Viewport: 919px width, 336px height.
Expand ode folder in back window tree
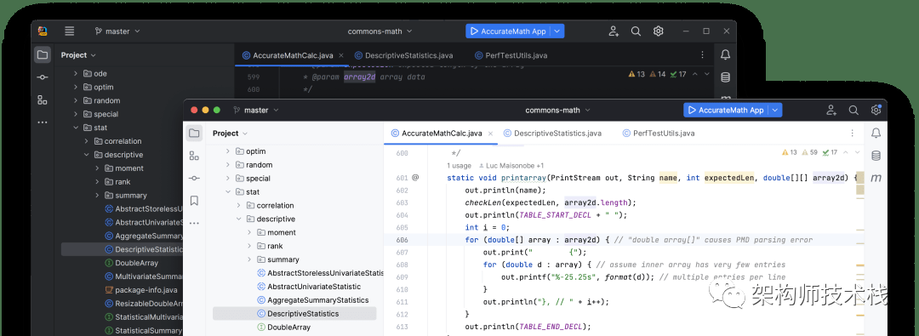(76, 73)
